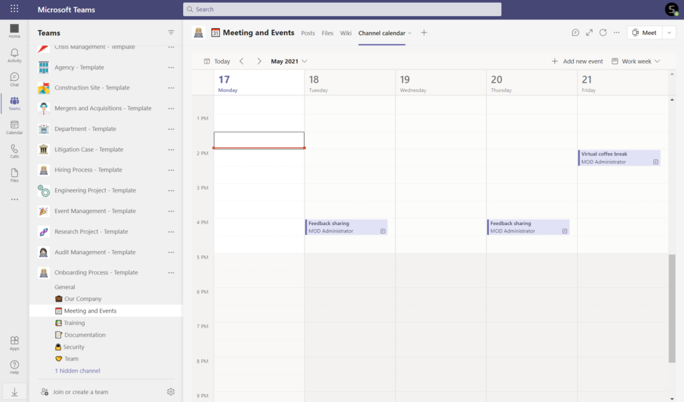684x402 pixels.
Task: Select the highlighted Monday time slot
Action: point(259,140)
